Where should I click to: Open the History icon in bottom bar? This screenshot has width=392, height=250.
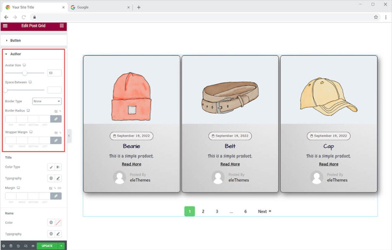[x=18, y=246]
